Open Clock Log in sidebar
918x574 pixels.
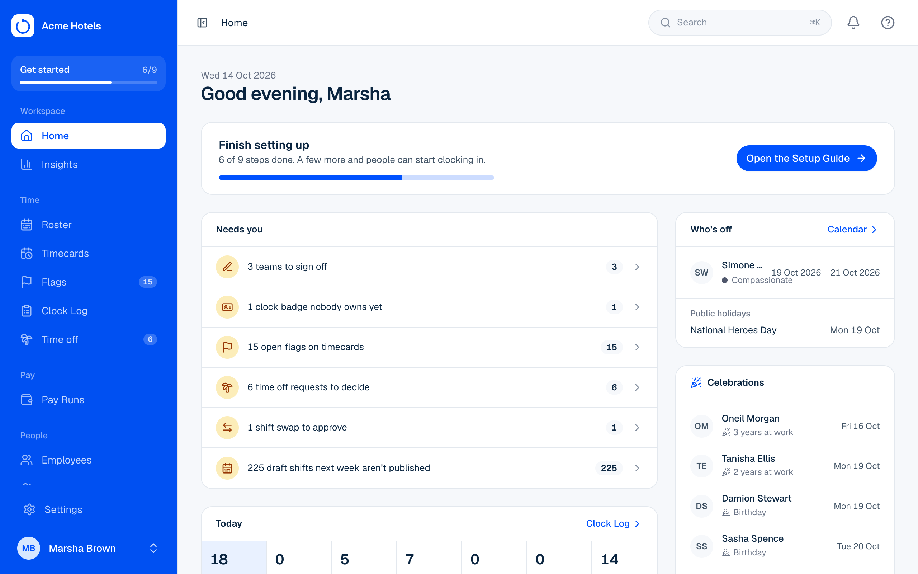click(x=88, y=311)
